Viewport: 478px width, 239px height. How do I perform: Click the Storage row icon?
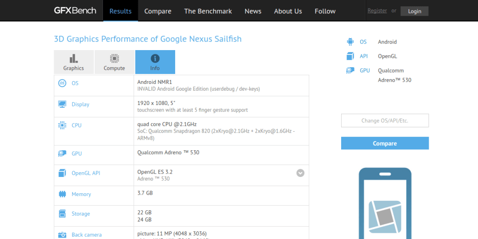[x=62, y=214]
